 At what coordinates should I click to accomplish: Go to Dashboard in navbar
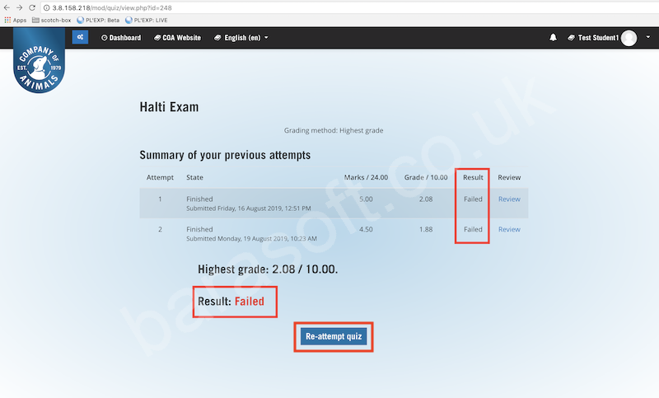121,38
